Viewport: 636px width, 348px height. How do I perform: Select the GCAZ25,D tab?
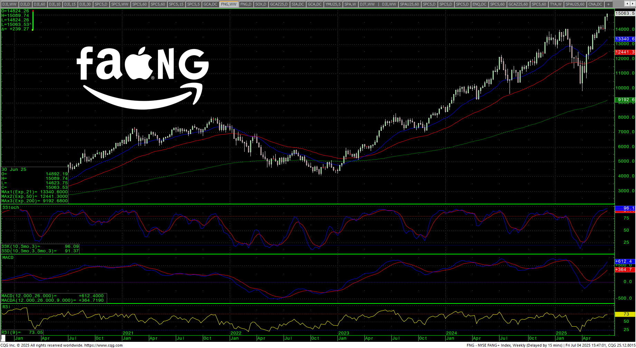pyautogui.click(x=279, y=4)
